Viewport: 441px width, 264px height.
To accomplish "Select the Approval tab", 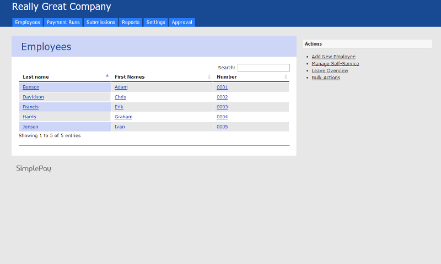I will pos(181,23).
